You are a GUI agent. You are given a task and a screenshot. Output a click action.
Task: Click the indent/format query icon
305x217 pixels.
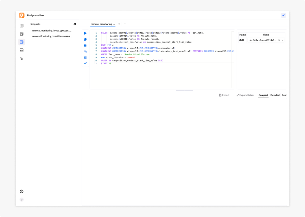85,57
